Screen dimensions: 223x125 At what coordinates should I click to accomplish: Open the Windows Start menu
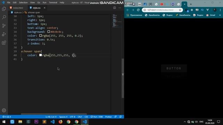[x=4, y=122]
